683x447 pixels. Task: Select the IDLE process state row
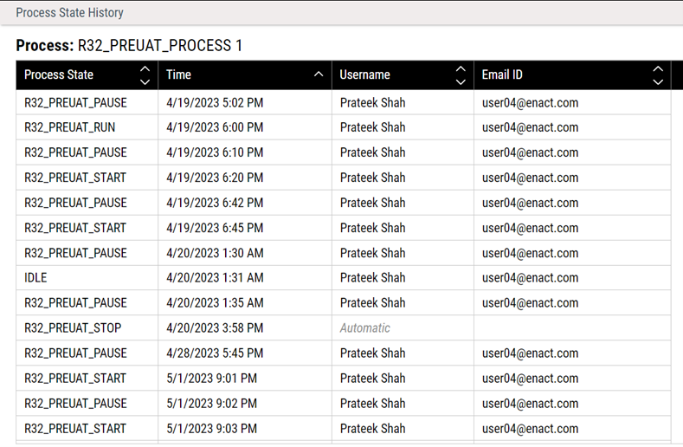point(36,278)
